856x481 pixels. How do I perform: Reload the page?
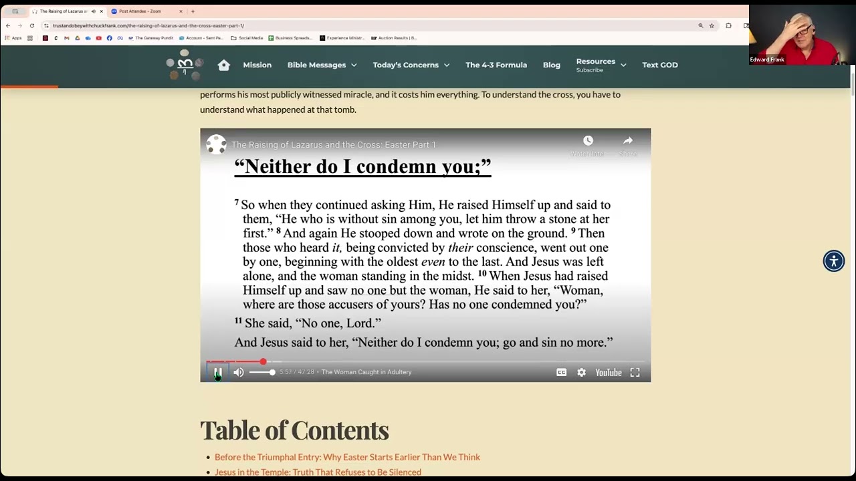tap(31, 25)
